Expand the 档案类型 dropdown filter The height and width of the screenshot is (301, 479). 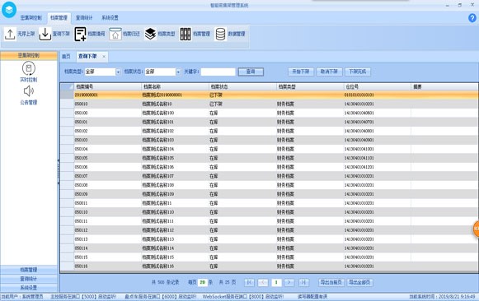click(118, 72)
